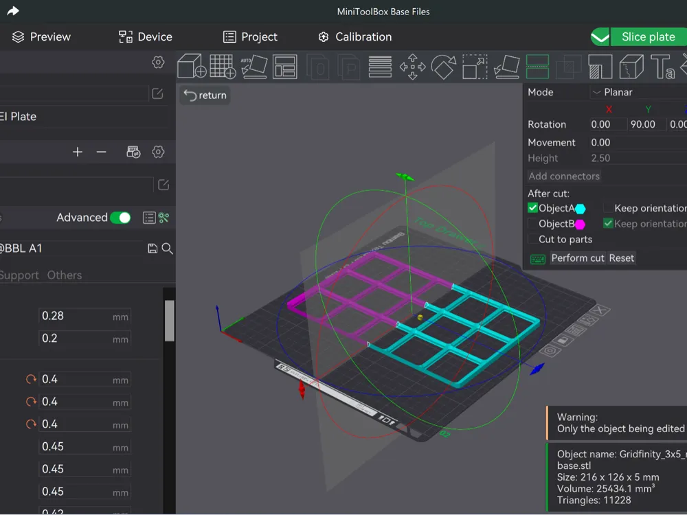Viewport: 687px width, 515px height.
Task: Select the Scale tool icon
Action: click(x=475, y=67)
